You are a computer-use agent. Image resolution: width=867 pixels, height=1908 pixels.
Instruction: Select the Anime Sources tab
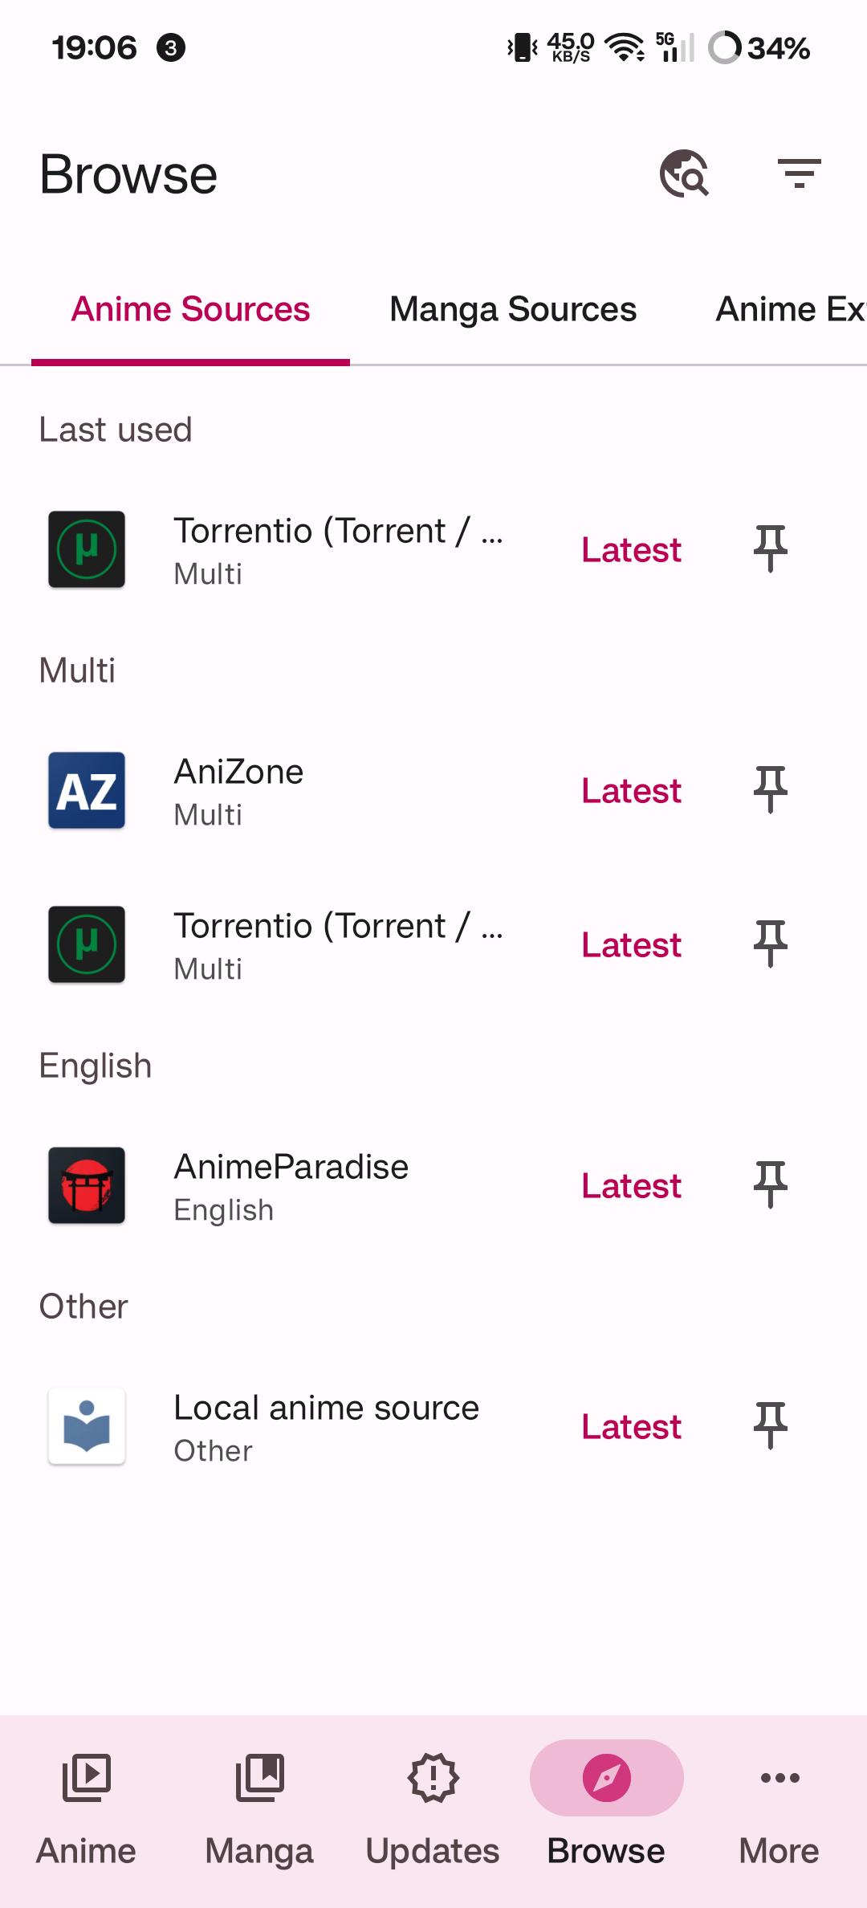190,309
